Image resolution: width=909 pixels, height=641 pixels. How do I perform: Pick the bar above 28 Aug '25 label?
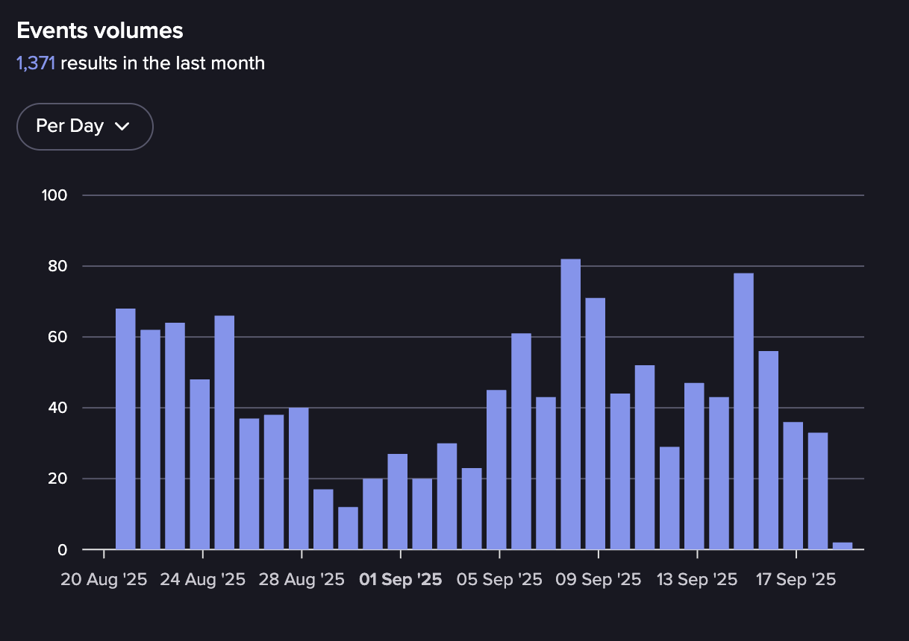click(299, 479)
